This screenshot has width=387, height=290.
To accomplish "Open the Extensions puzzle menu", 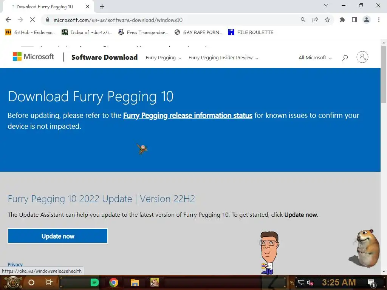I will coord(342,20).
